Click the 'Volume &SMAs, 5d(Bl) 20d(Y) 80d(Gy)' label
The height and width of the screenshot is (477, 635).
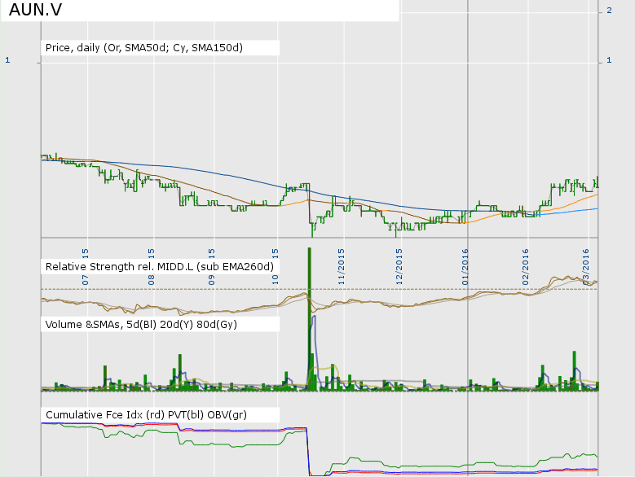[x=141, y=325]
